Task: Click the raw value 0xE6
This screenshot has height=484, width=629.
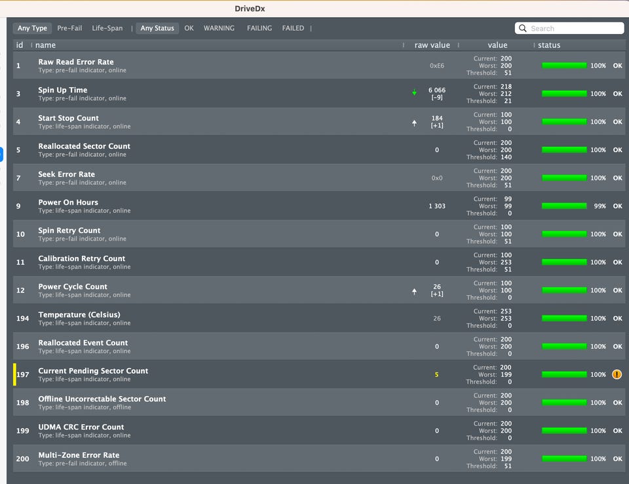Action: (437, 66)
